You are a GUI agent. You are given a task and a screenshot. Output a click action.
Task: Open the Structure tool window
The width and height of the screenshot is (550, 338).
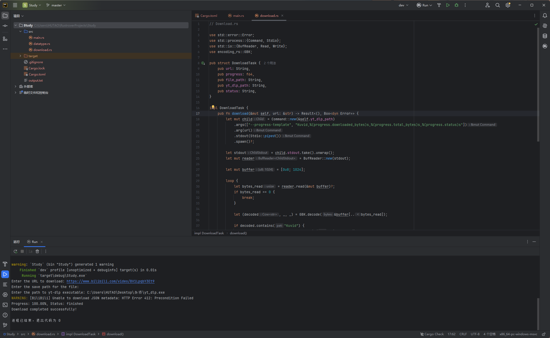click(5, 39)
